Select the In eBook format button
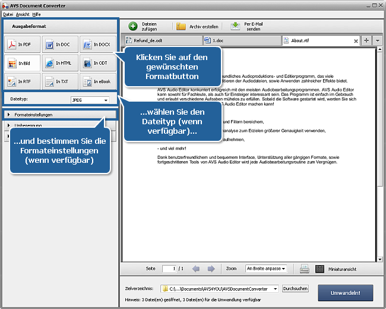This screenshot has height=309, width=386. (98, 81)
